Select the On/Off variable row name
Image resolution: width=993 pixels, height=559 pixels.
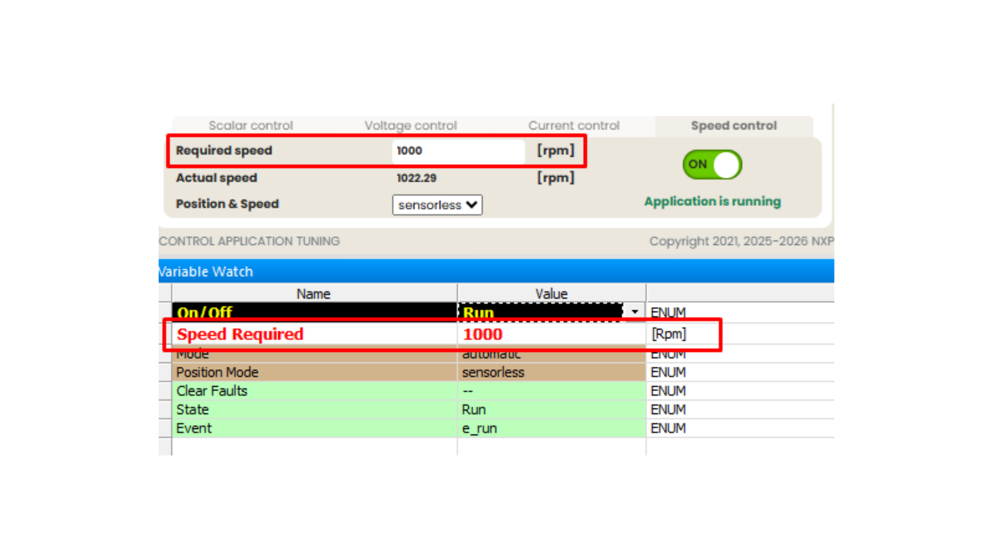[x=314, y=312]
